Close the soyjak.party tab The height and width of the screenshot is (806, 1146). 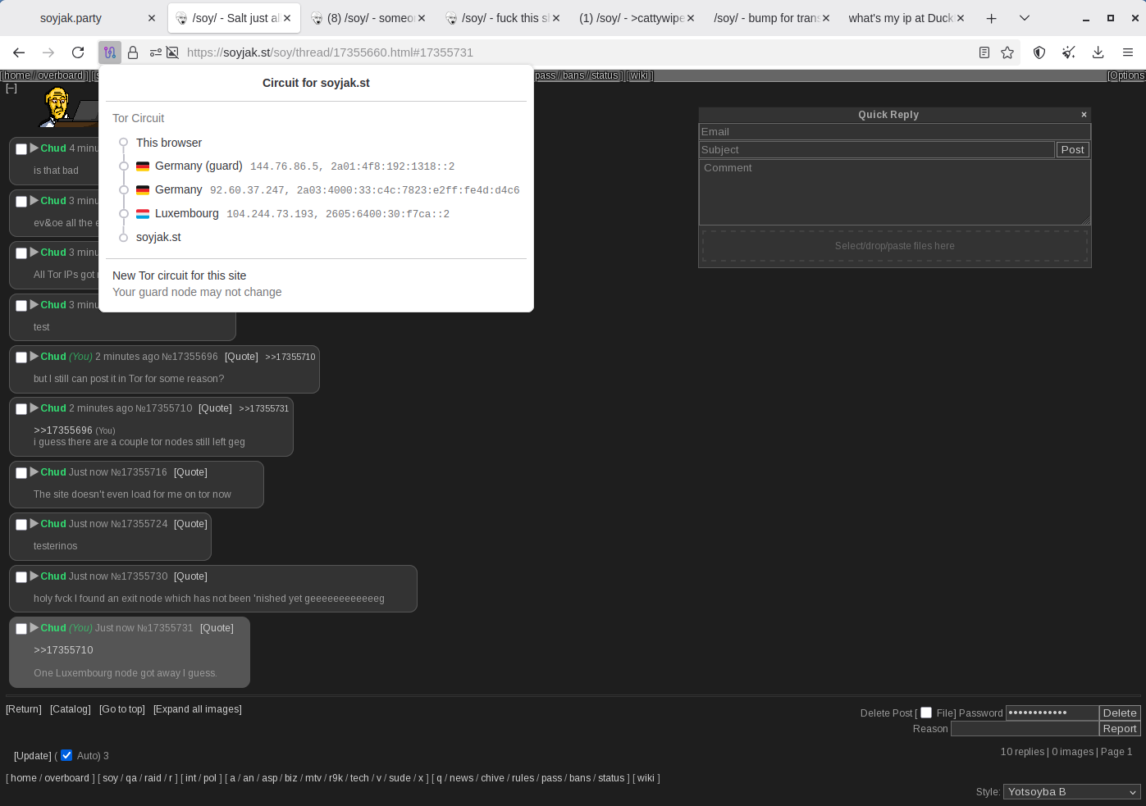coord(152,18)
